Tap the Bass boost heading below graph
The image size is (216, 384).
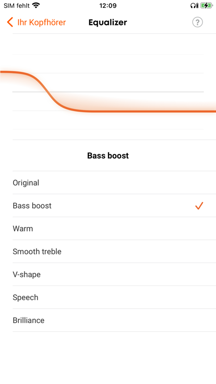(108, 155)
